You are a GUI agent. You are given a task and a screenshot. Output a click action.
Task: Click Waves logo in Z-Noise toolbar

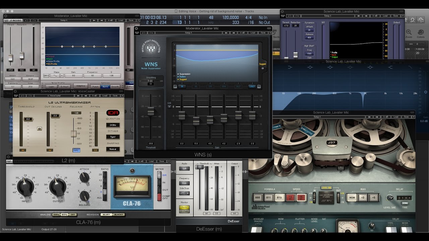(6, 20)
